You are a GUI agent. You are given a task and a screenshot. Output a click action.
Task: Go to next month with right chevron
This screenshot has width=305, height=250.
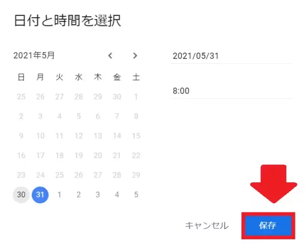[x=135, y=56]
